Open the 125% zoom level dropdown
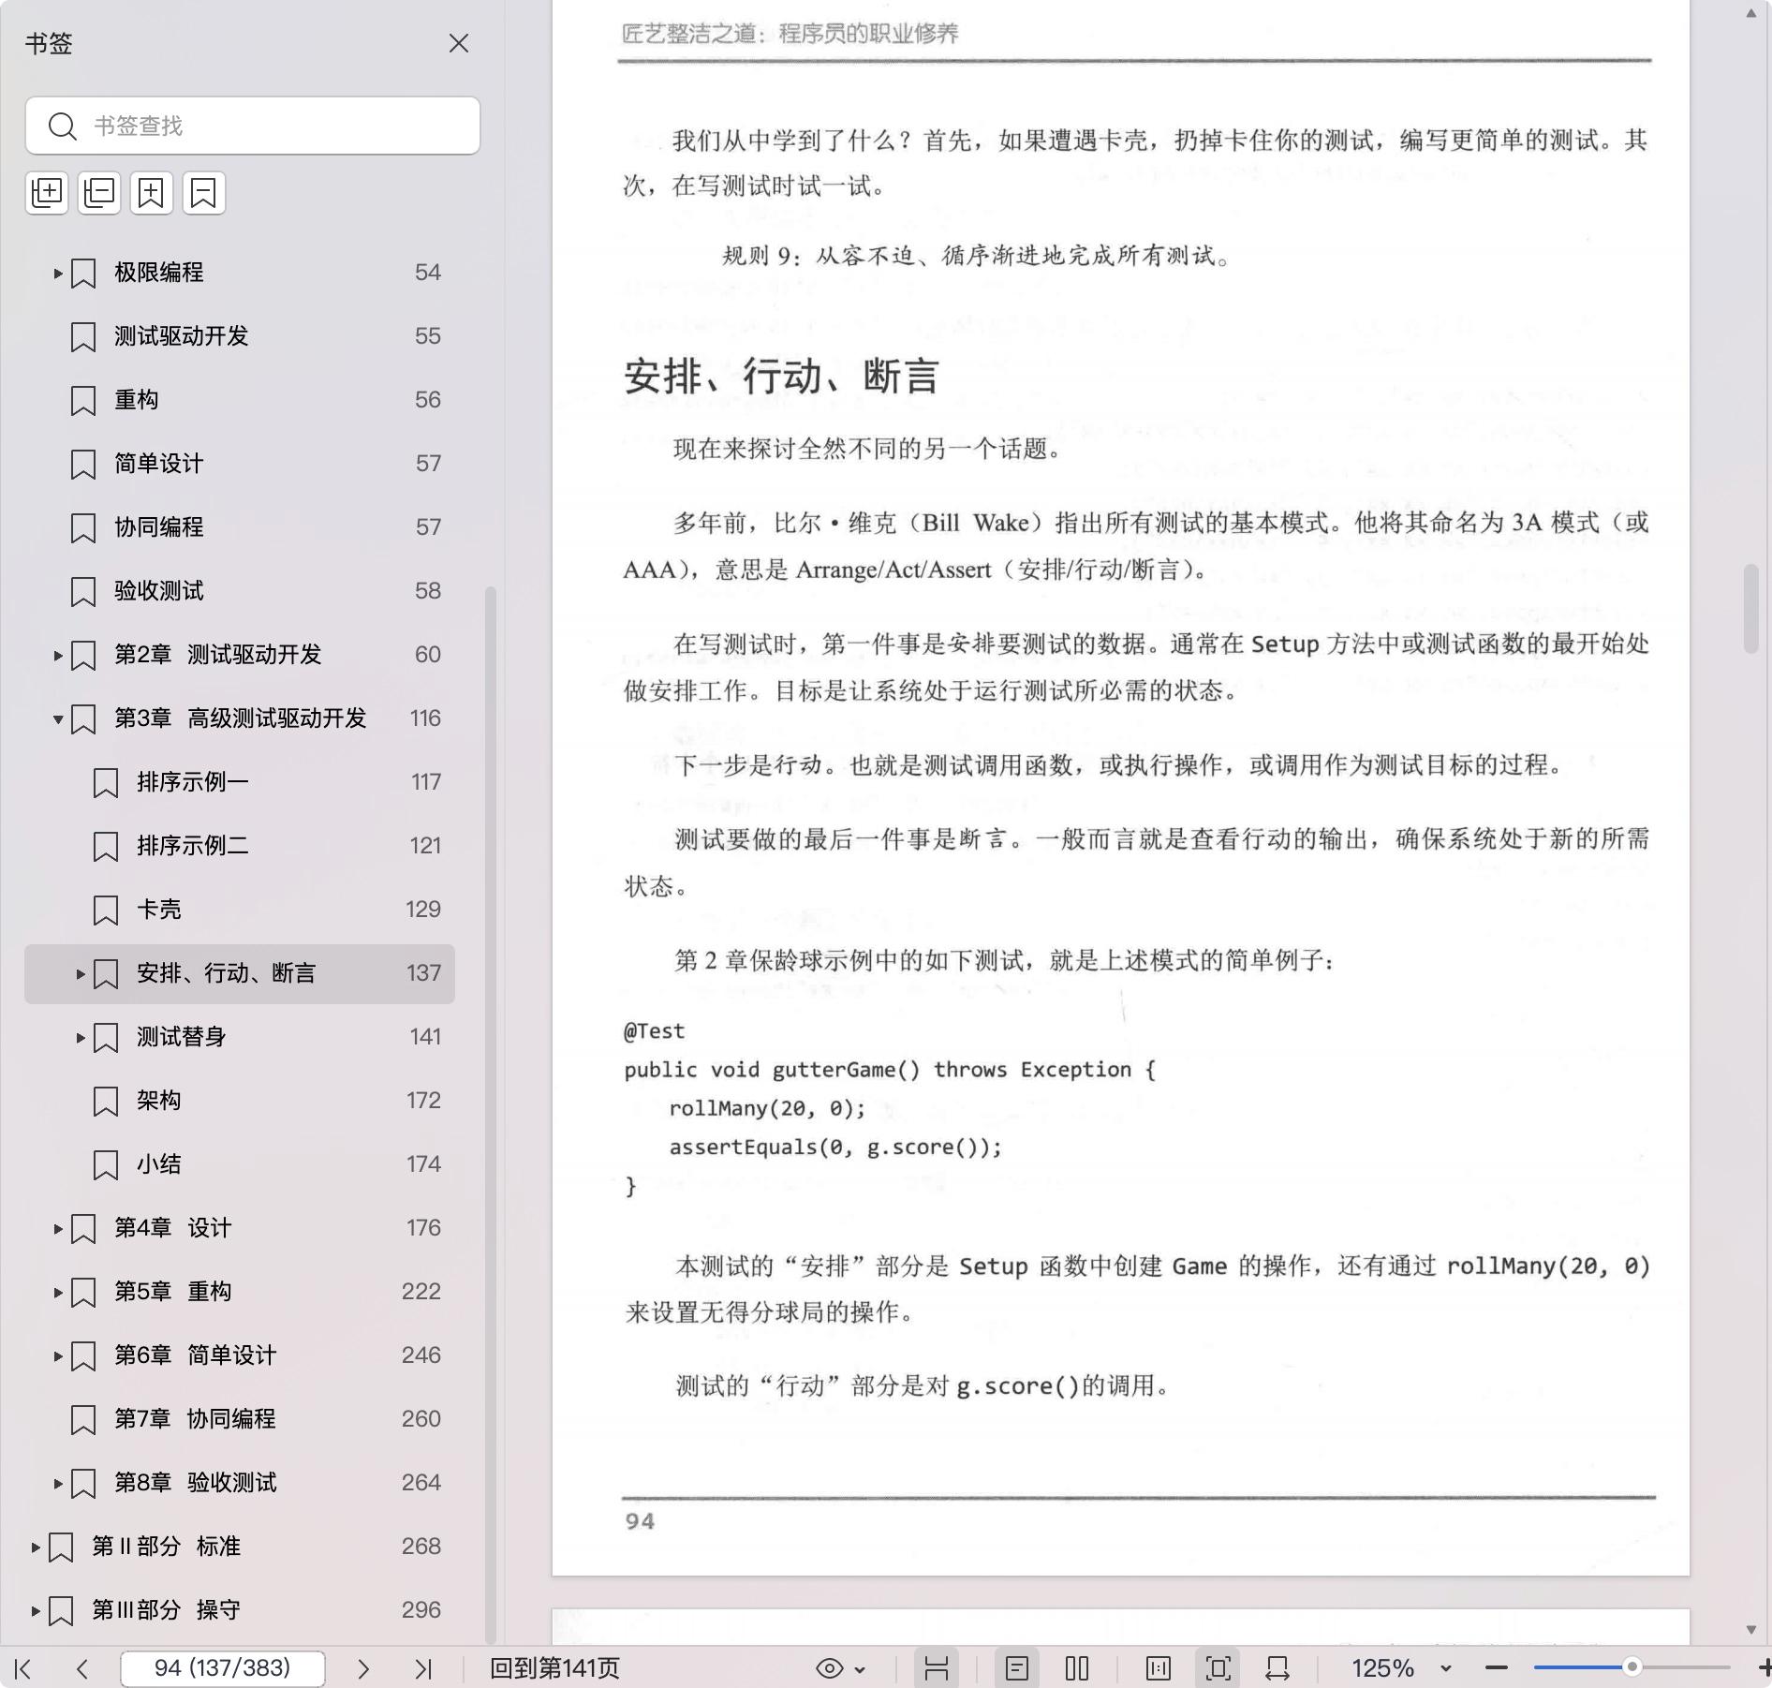This screenshot has height=1688, width=1772. pos(1445,1668)
